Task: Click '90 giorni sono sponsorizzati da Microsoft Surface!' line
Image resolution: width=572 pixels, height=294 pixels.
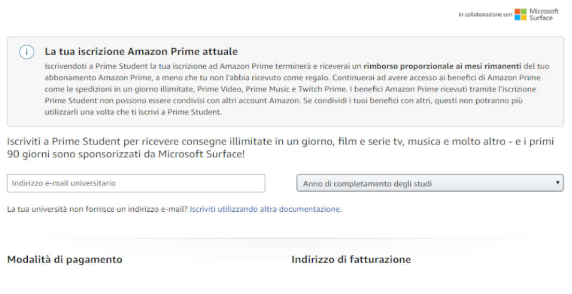Action: click(126, 154)
